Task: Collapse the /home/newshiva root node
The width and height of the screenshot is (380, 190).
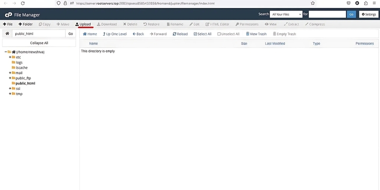Action: [6, 52]
